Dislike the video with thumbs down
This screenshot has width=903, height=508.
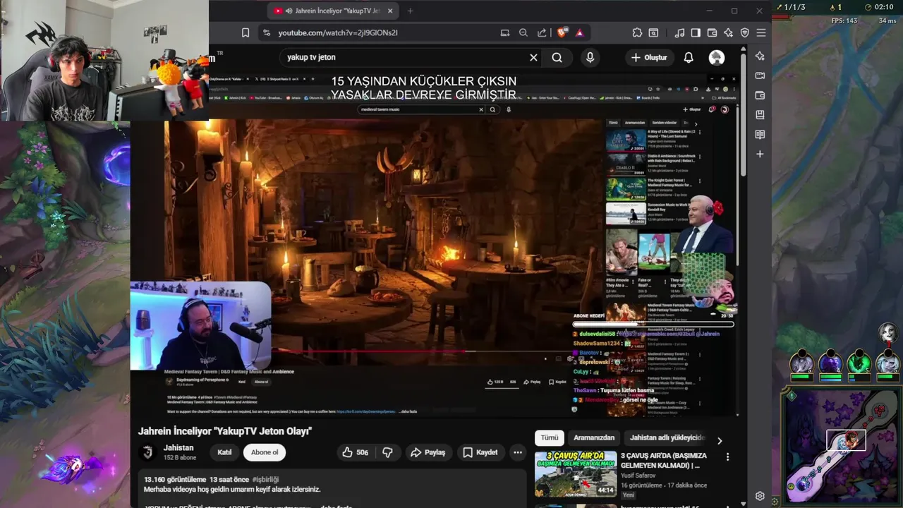coord(387,452)
